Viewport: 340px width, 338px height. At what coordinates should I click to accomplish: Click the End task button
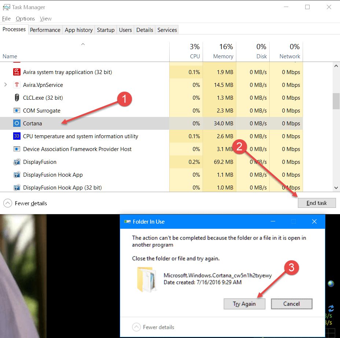[x=317, y=203]
